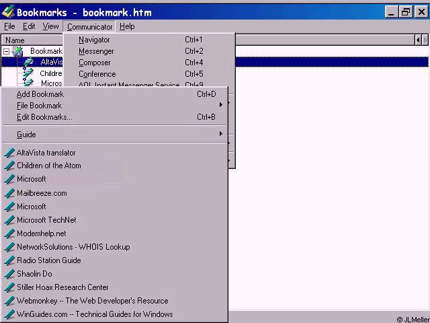This screenshot has width=430, height=323.
Task: Open Modemhelp.net bookmark
Action: click(42, 234)
